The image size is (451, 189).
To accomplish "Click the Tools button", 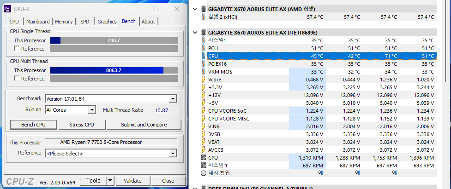I will click(93, 181).
